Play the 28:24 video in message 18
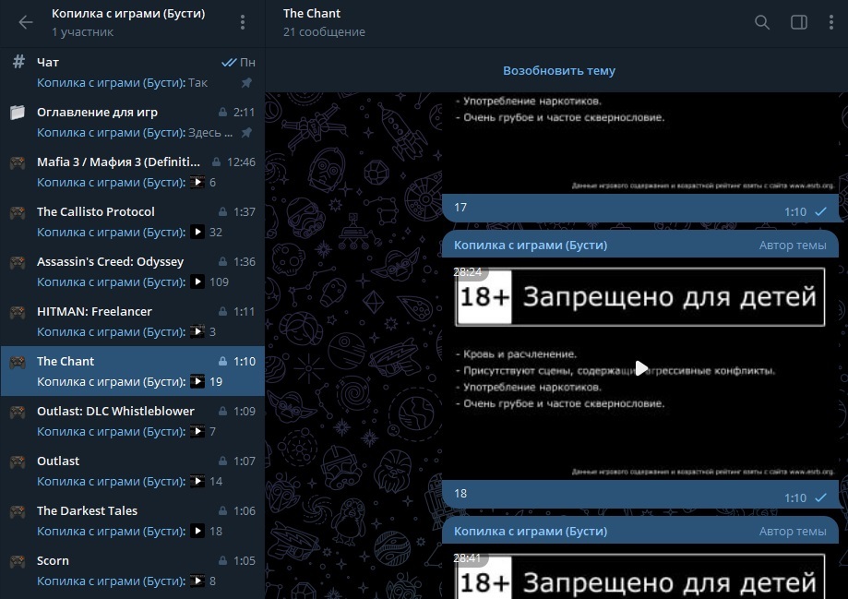The width and height of the screenshot is (848, 599). click(640, 368)
